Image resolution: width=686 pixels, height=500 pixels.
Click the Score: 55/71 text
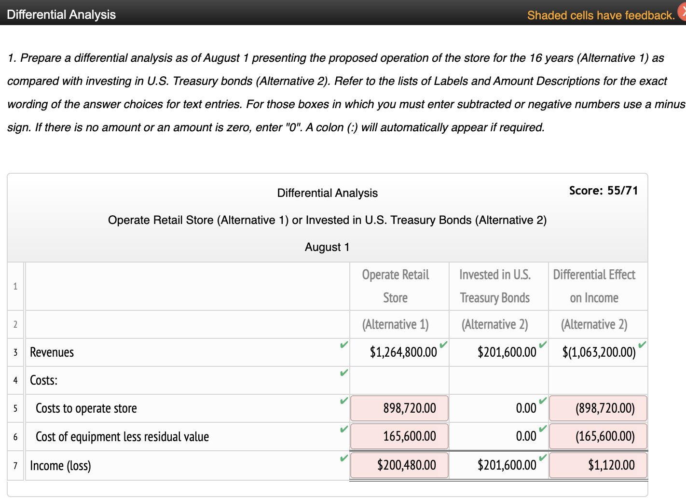(x=604, y=191)
